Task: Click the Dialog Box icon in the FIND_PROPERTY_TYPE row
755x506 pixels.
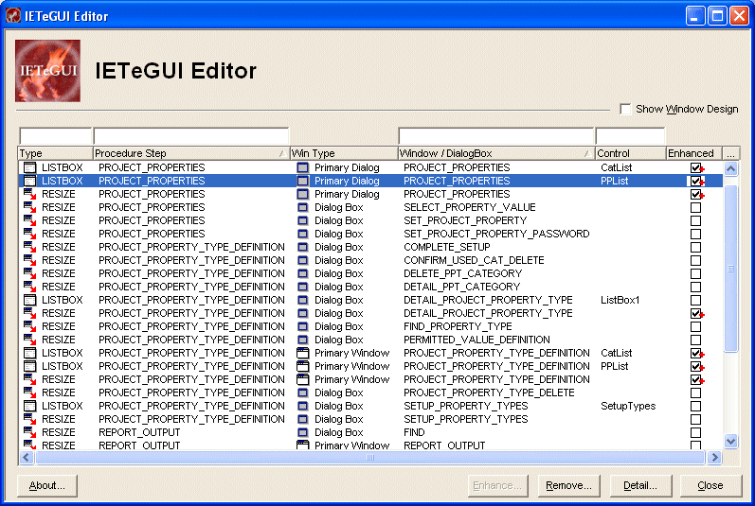Action: (x=303, y=326)
